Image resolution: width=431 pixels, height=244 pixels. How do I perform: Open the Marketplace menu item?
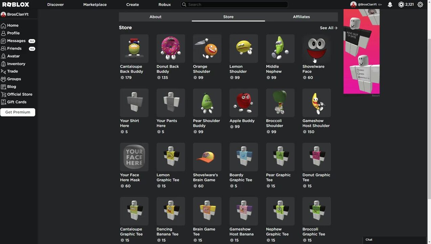[95, 5]
